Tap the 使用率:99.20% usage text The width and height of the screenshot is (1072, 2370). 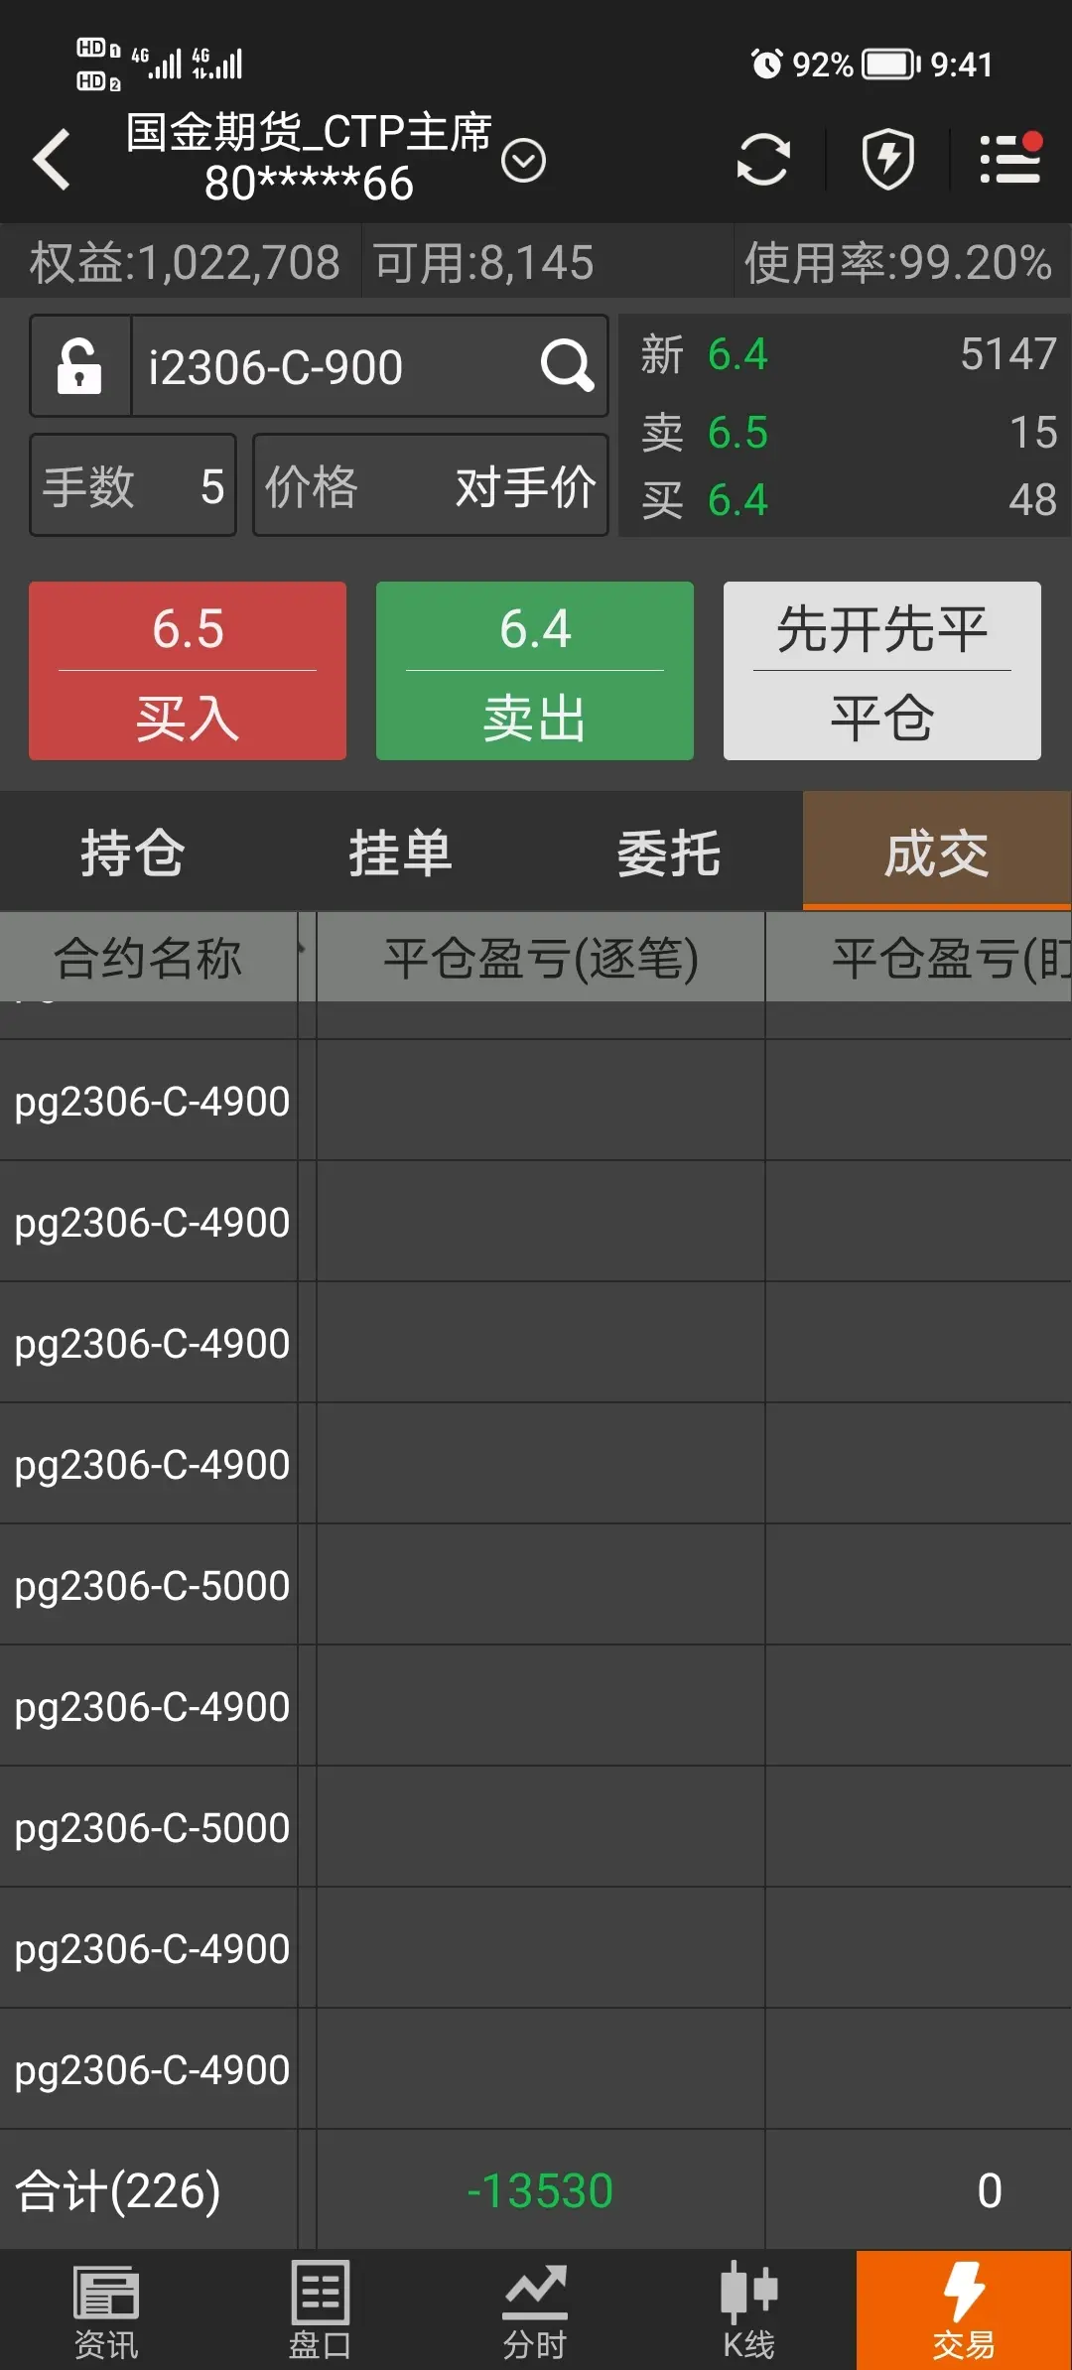pos(898,263)
